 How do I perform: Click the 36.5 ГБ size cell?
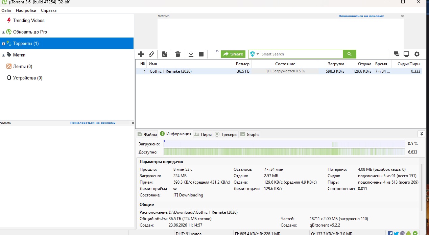point(243,71)
